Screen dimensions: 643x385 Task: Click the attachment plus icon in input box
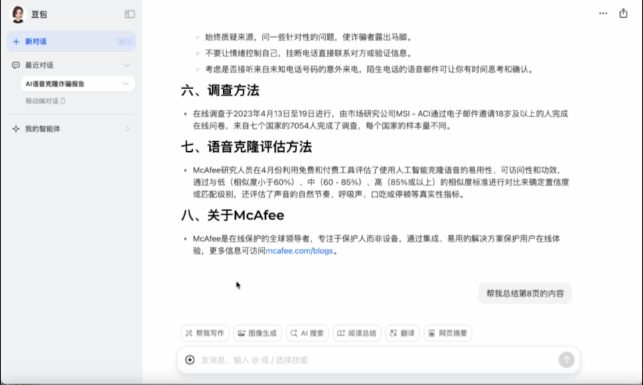pos(190,359)
